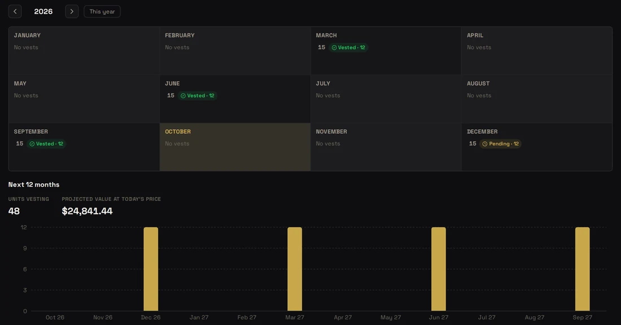The image size is (621, 325).
Task: Select the November month cell
Action: tap(386, 147)
